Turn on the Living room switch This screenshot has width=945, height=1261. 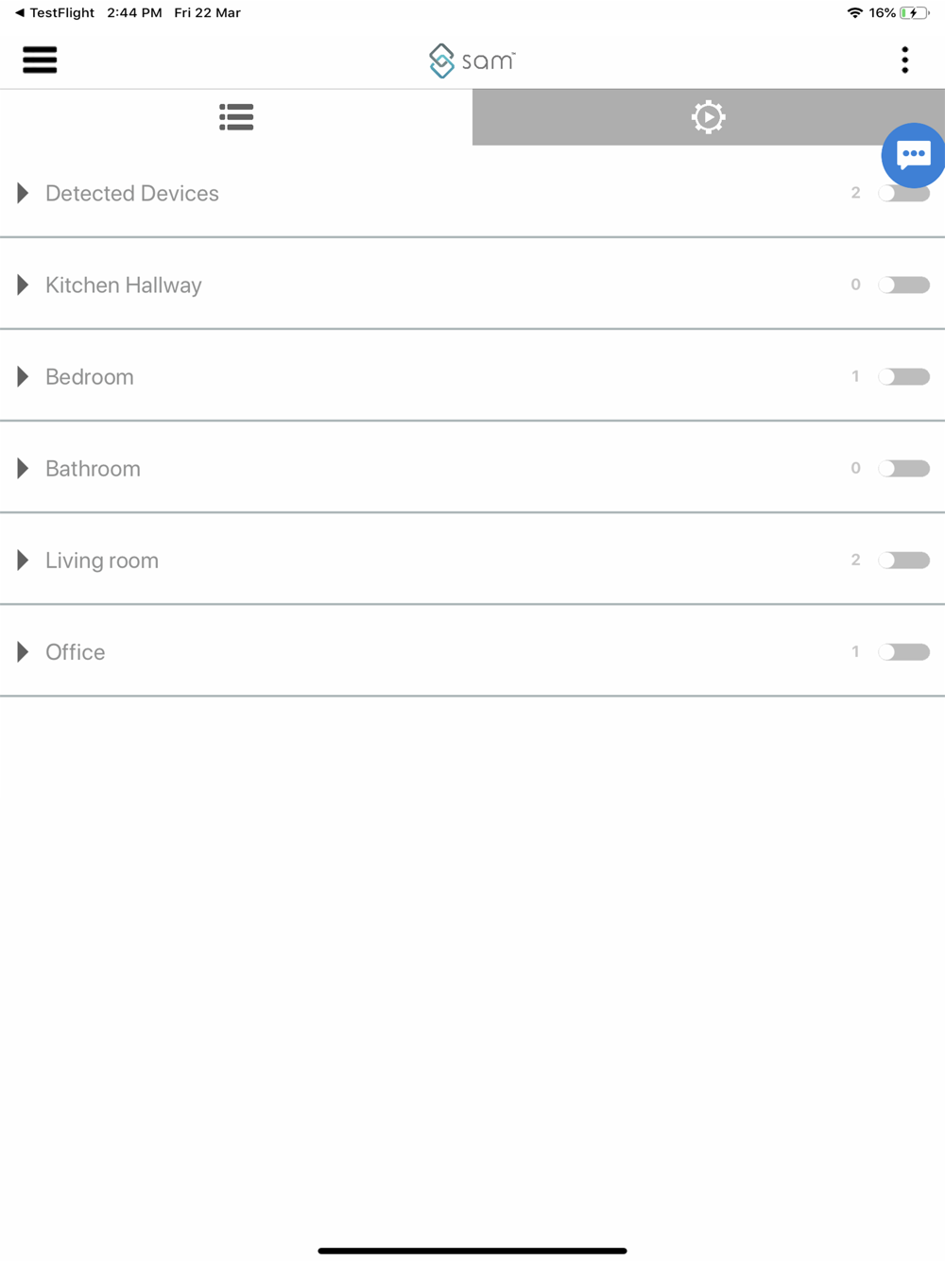[904, 560]
